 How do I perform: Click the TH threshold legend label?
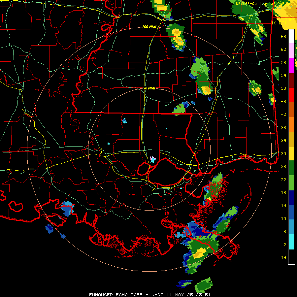coord(283,258)
